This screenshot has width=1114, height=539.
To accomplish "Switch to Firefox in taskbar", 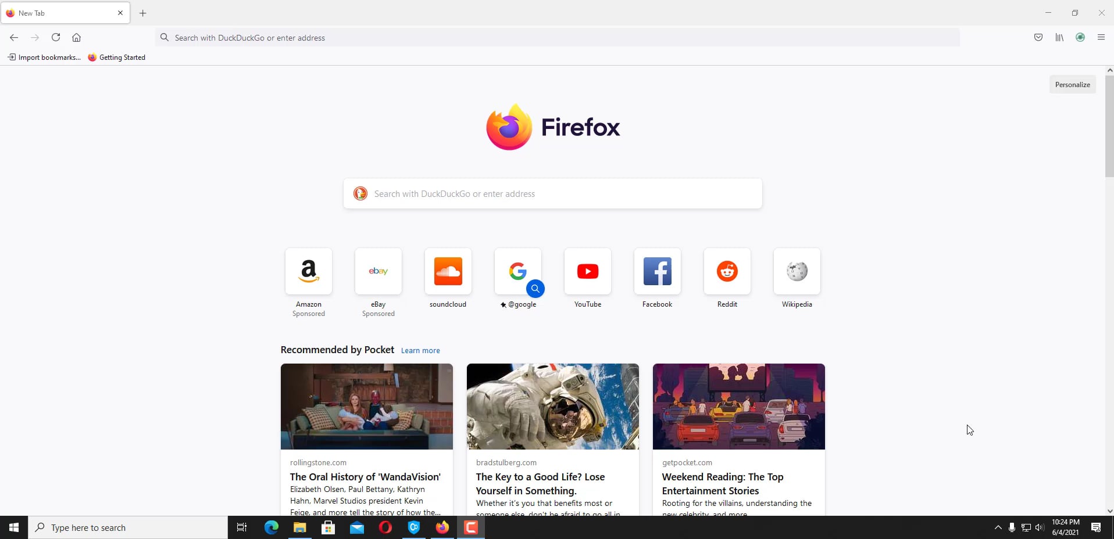I will [442, 527].
